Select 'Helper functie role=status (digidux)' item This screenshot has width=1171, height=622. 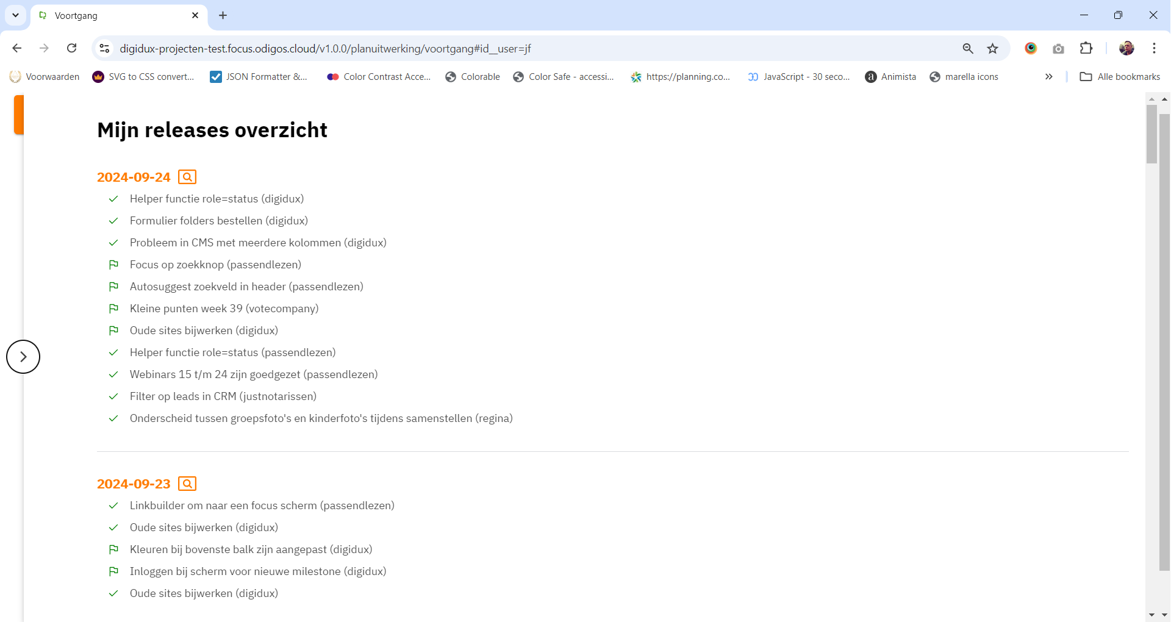point(217,199)
